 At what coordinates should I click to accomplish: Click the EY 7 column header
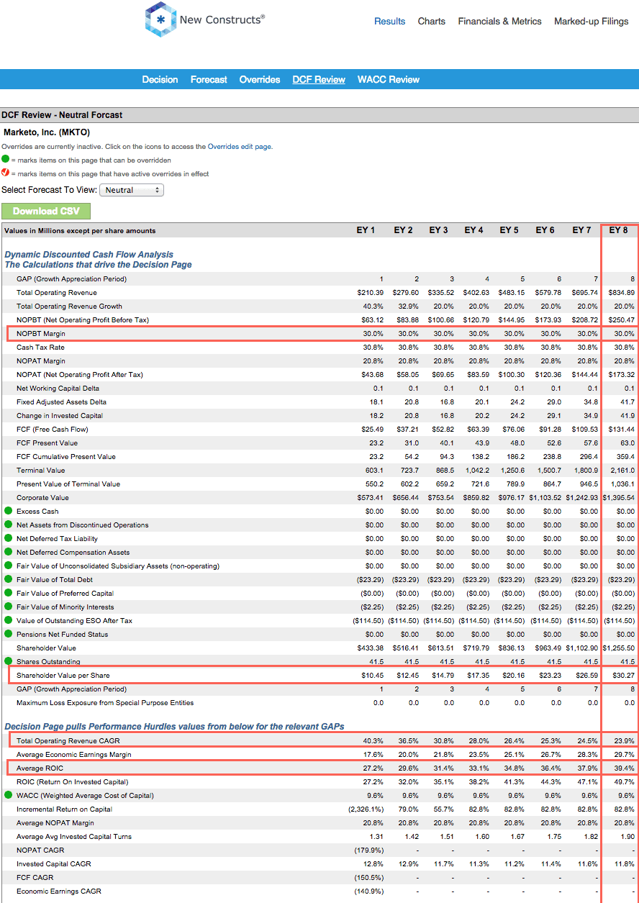[x=581, y=230]
